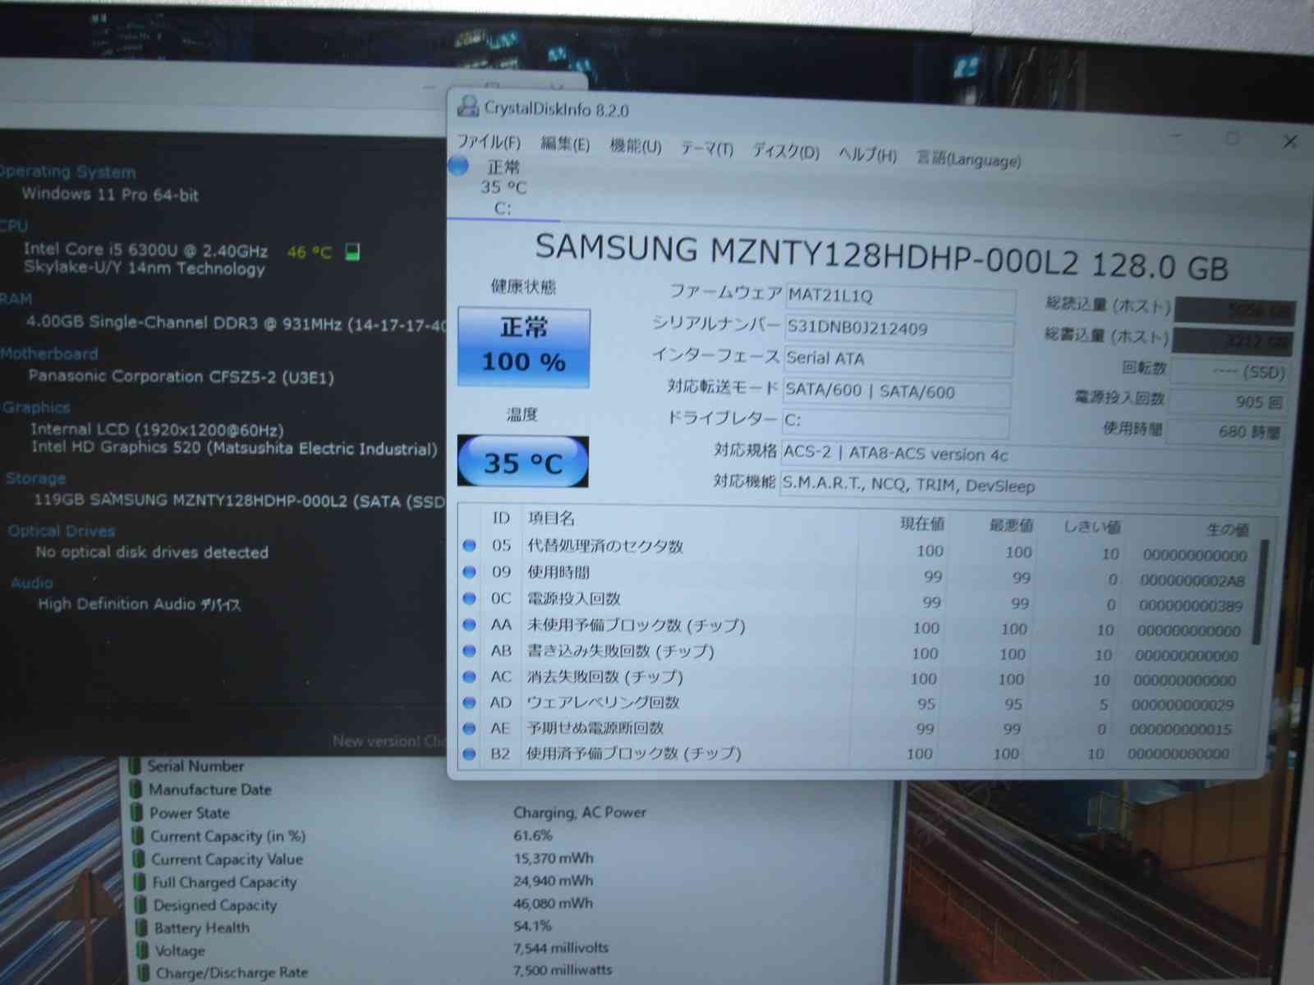Click the 生の値 column header
Screen dimensions: 1314x985
(x=1229, y=529)
